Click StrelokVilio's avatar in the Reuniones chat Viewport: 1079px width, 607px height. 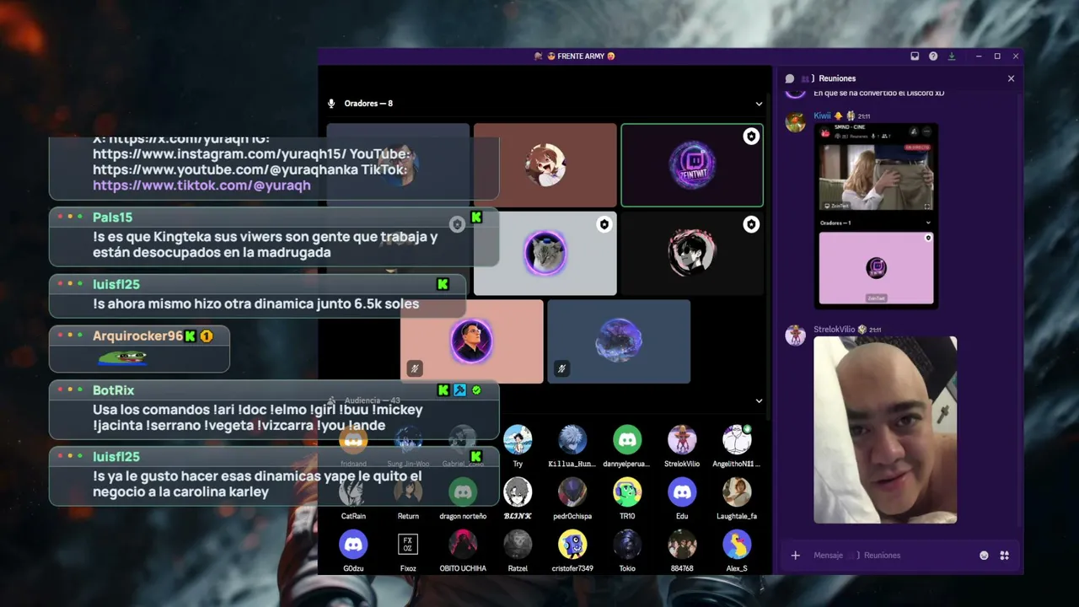[x=795, y=336]
